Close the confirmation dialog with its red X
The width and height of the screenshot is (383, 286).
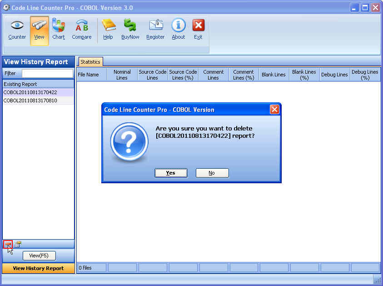(274, 109)
